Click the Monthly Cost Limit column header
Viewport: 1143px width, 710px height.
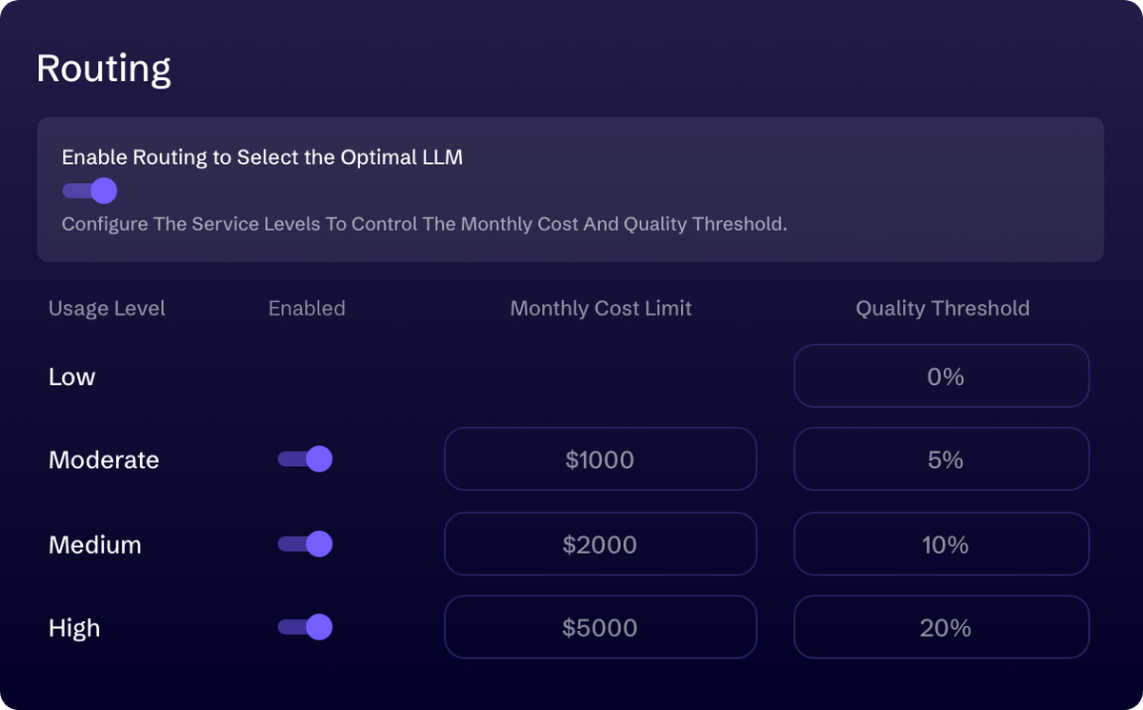(601, 309)
